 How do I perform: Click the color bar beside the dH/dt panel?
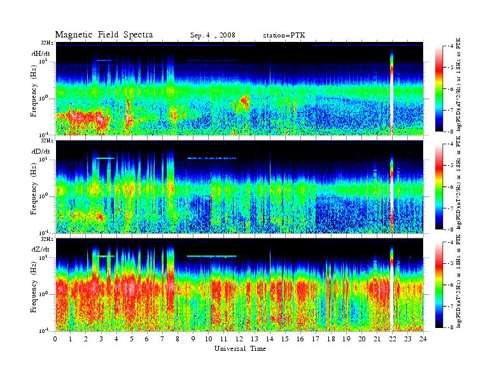(x=439, y=88)
